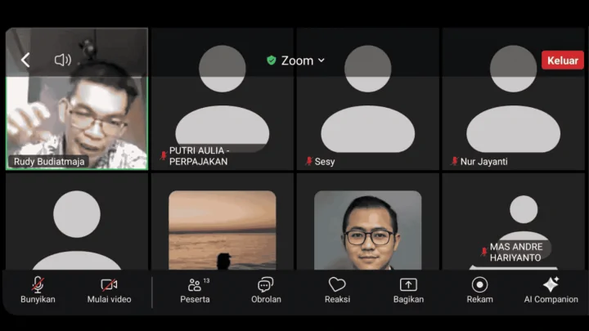This screenshot has height=331, width=589.
Task: Start screen sharing with Bagikan
Action: [408, 289]
